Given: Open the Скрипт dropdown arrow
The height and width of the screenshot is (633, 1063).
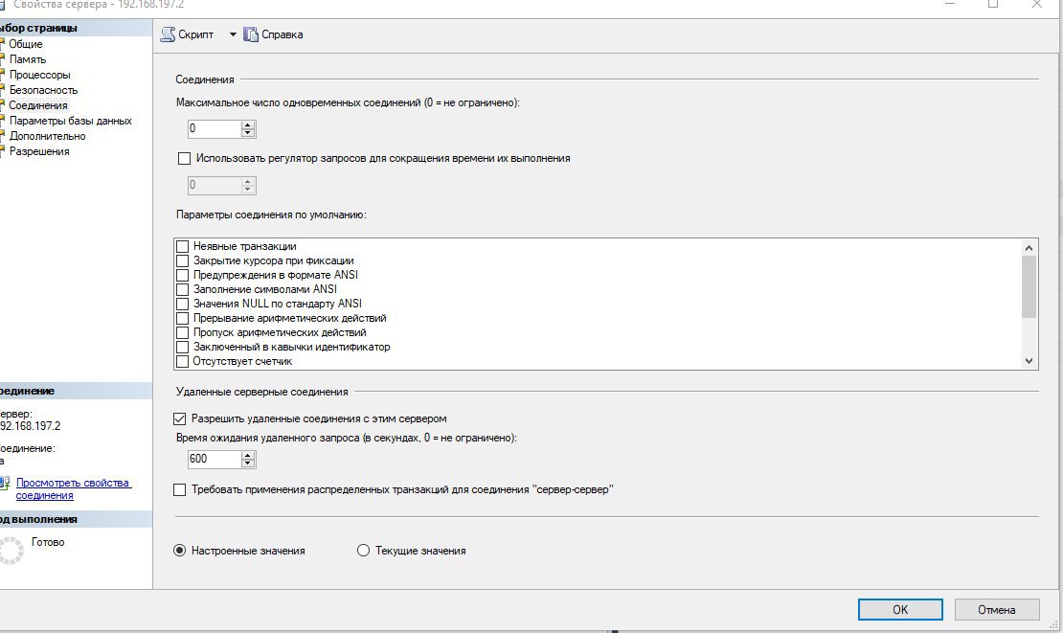Looking at the screenshot, I should click(232, 34).
